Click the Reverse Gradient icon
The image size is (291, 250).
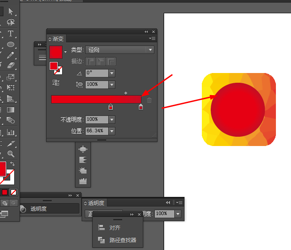[x=56, y=82]
